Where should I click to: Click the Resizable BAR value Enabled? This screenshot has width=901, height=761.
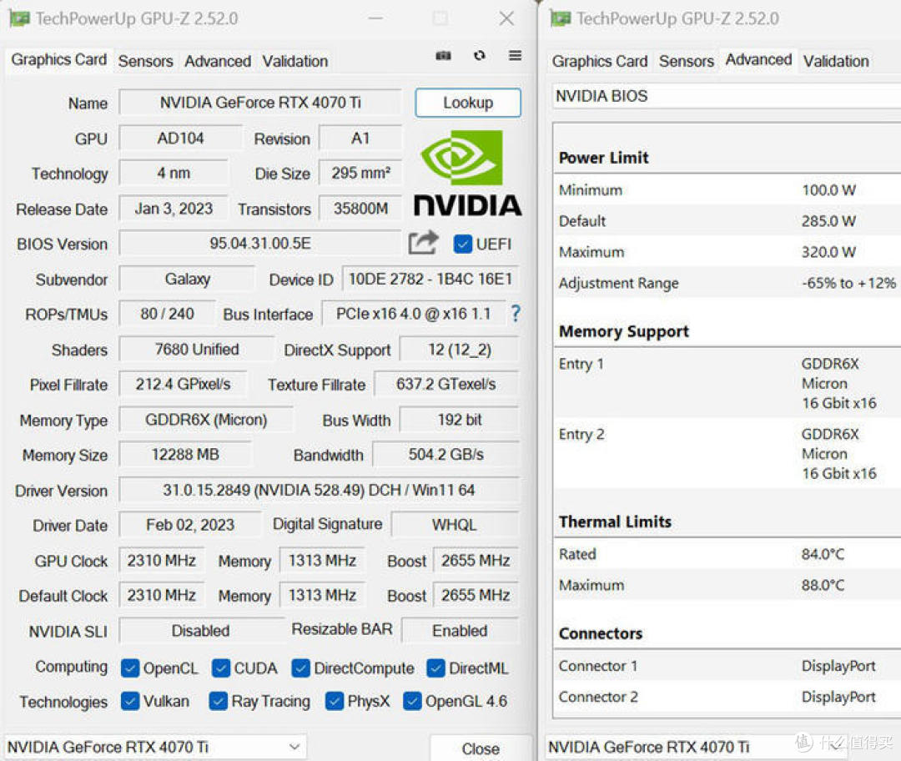[460, 631]
